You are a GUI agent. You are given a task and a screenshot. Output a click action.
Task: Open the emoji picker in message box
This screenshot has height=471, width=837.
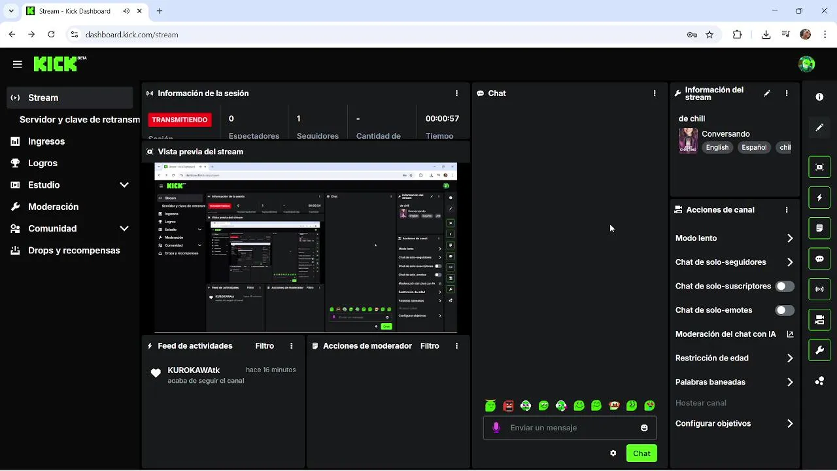click(x=644, y=428)
